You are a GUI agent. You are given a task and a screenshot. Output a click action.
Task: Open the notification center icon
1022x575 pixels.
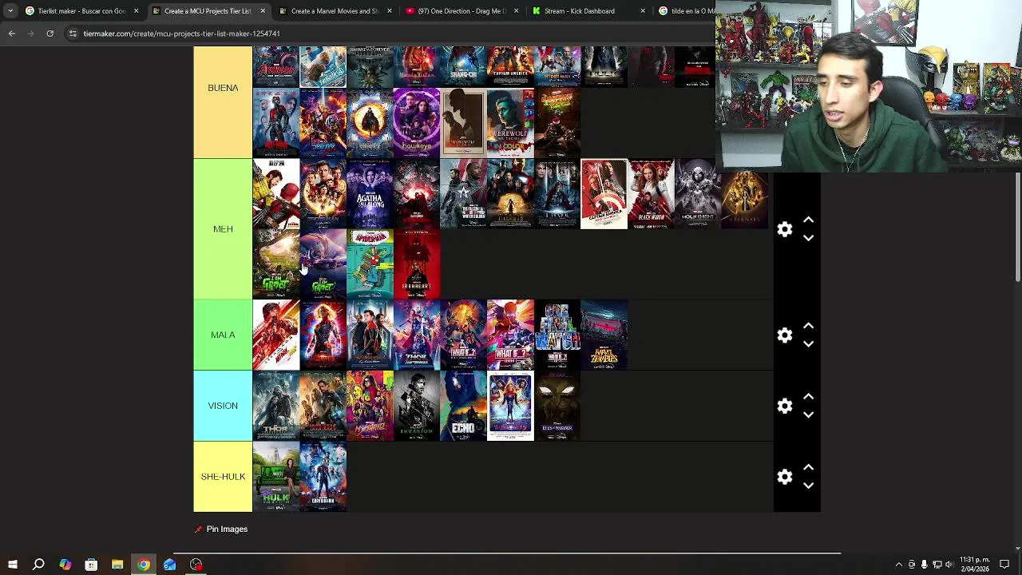pyautogui.click(x=1004, y=565)
